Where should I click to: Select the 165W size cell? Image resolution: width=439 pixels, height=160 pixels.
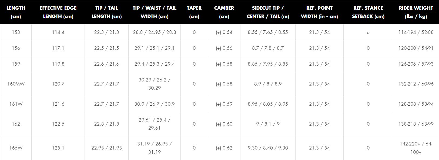coord(16,148)
